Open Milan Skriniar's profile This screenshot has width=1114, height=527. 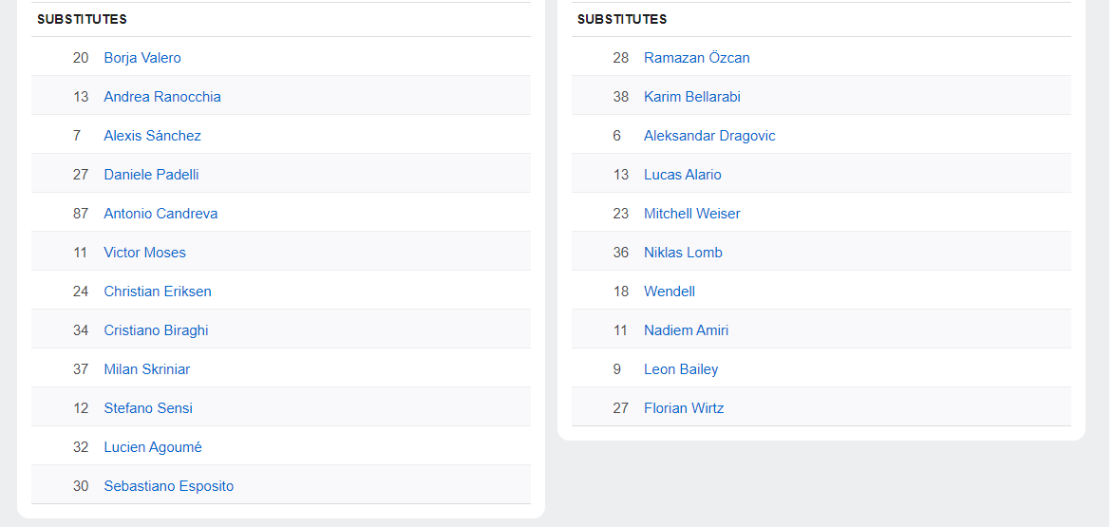(x=147, y=369)
